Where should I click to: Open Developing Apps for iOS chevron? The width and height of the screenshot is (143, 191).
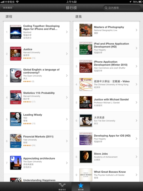(x=136, y=139)
